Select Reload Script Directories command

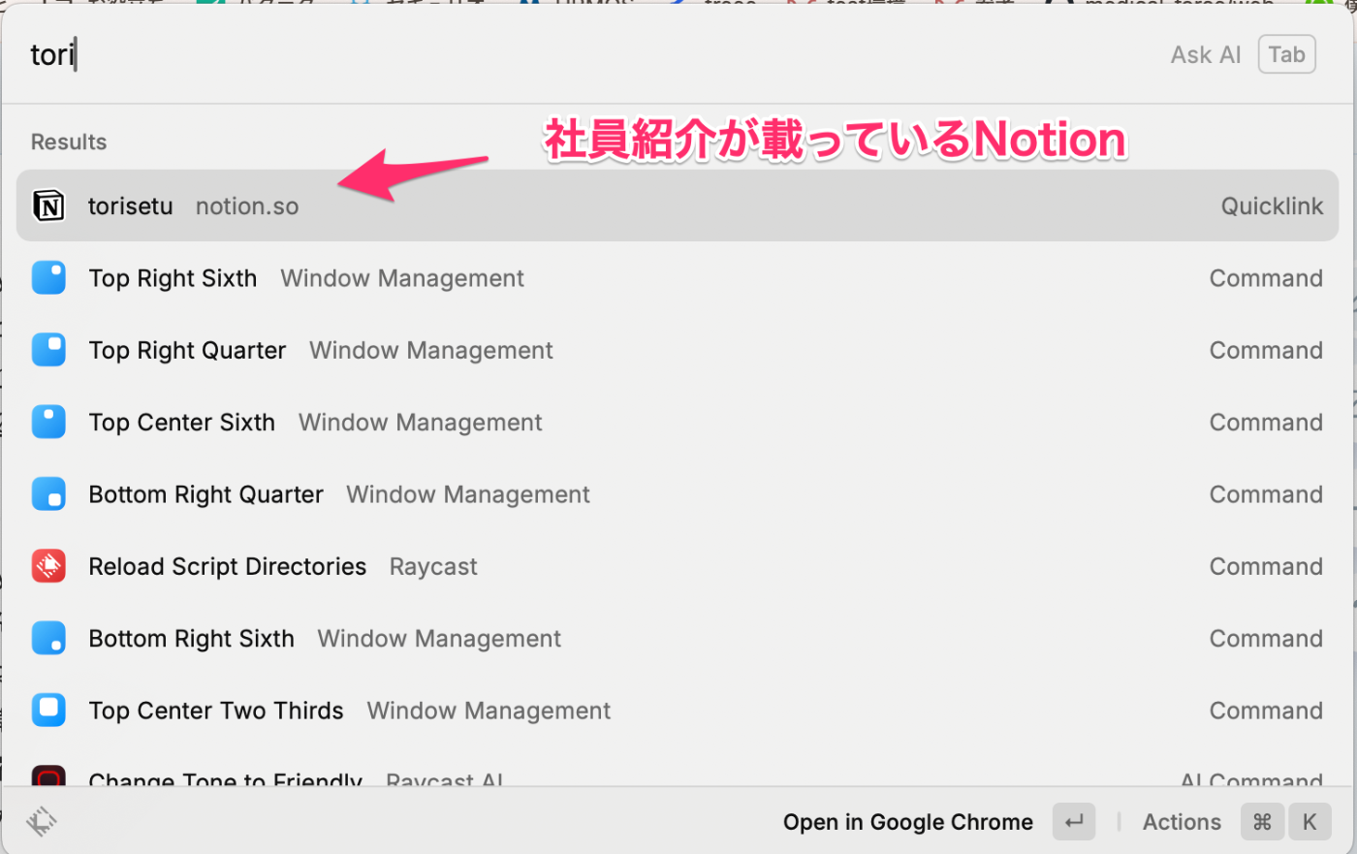coord(678,566)
